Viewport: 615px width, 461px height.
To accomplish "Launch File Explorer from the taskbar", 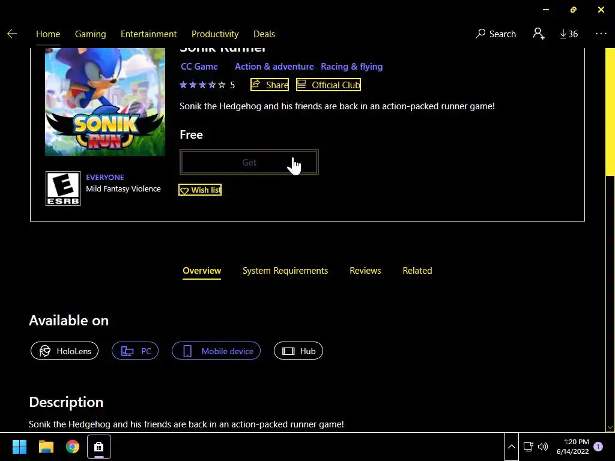I will [x=46, y=447].
